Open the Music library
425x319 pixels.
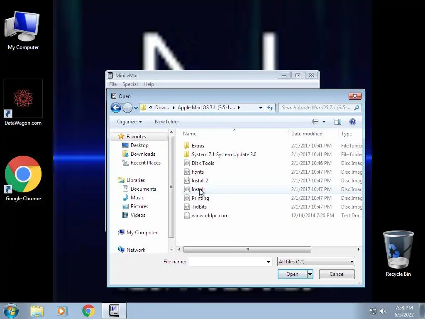[x=133, y=197]
